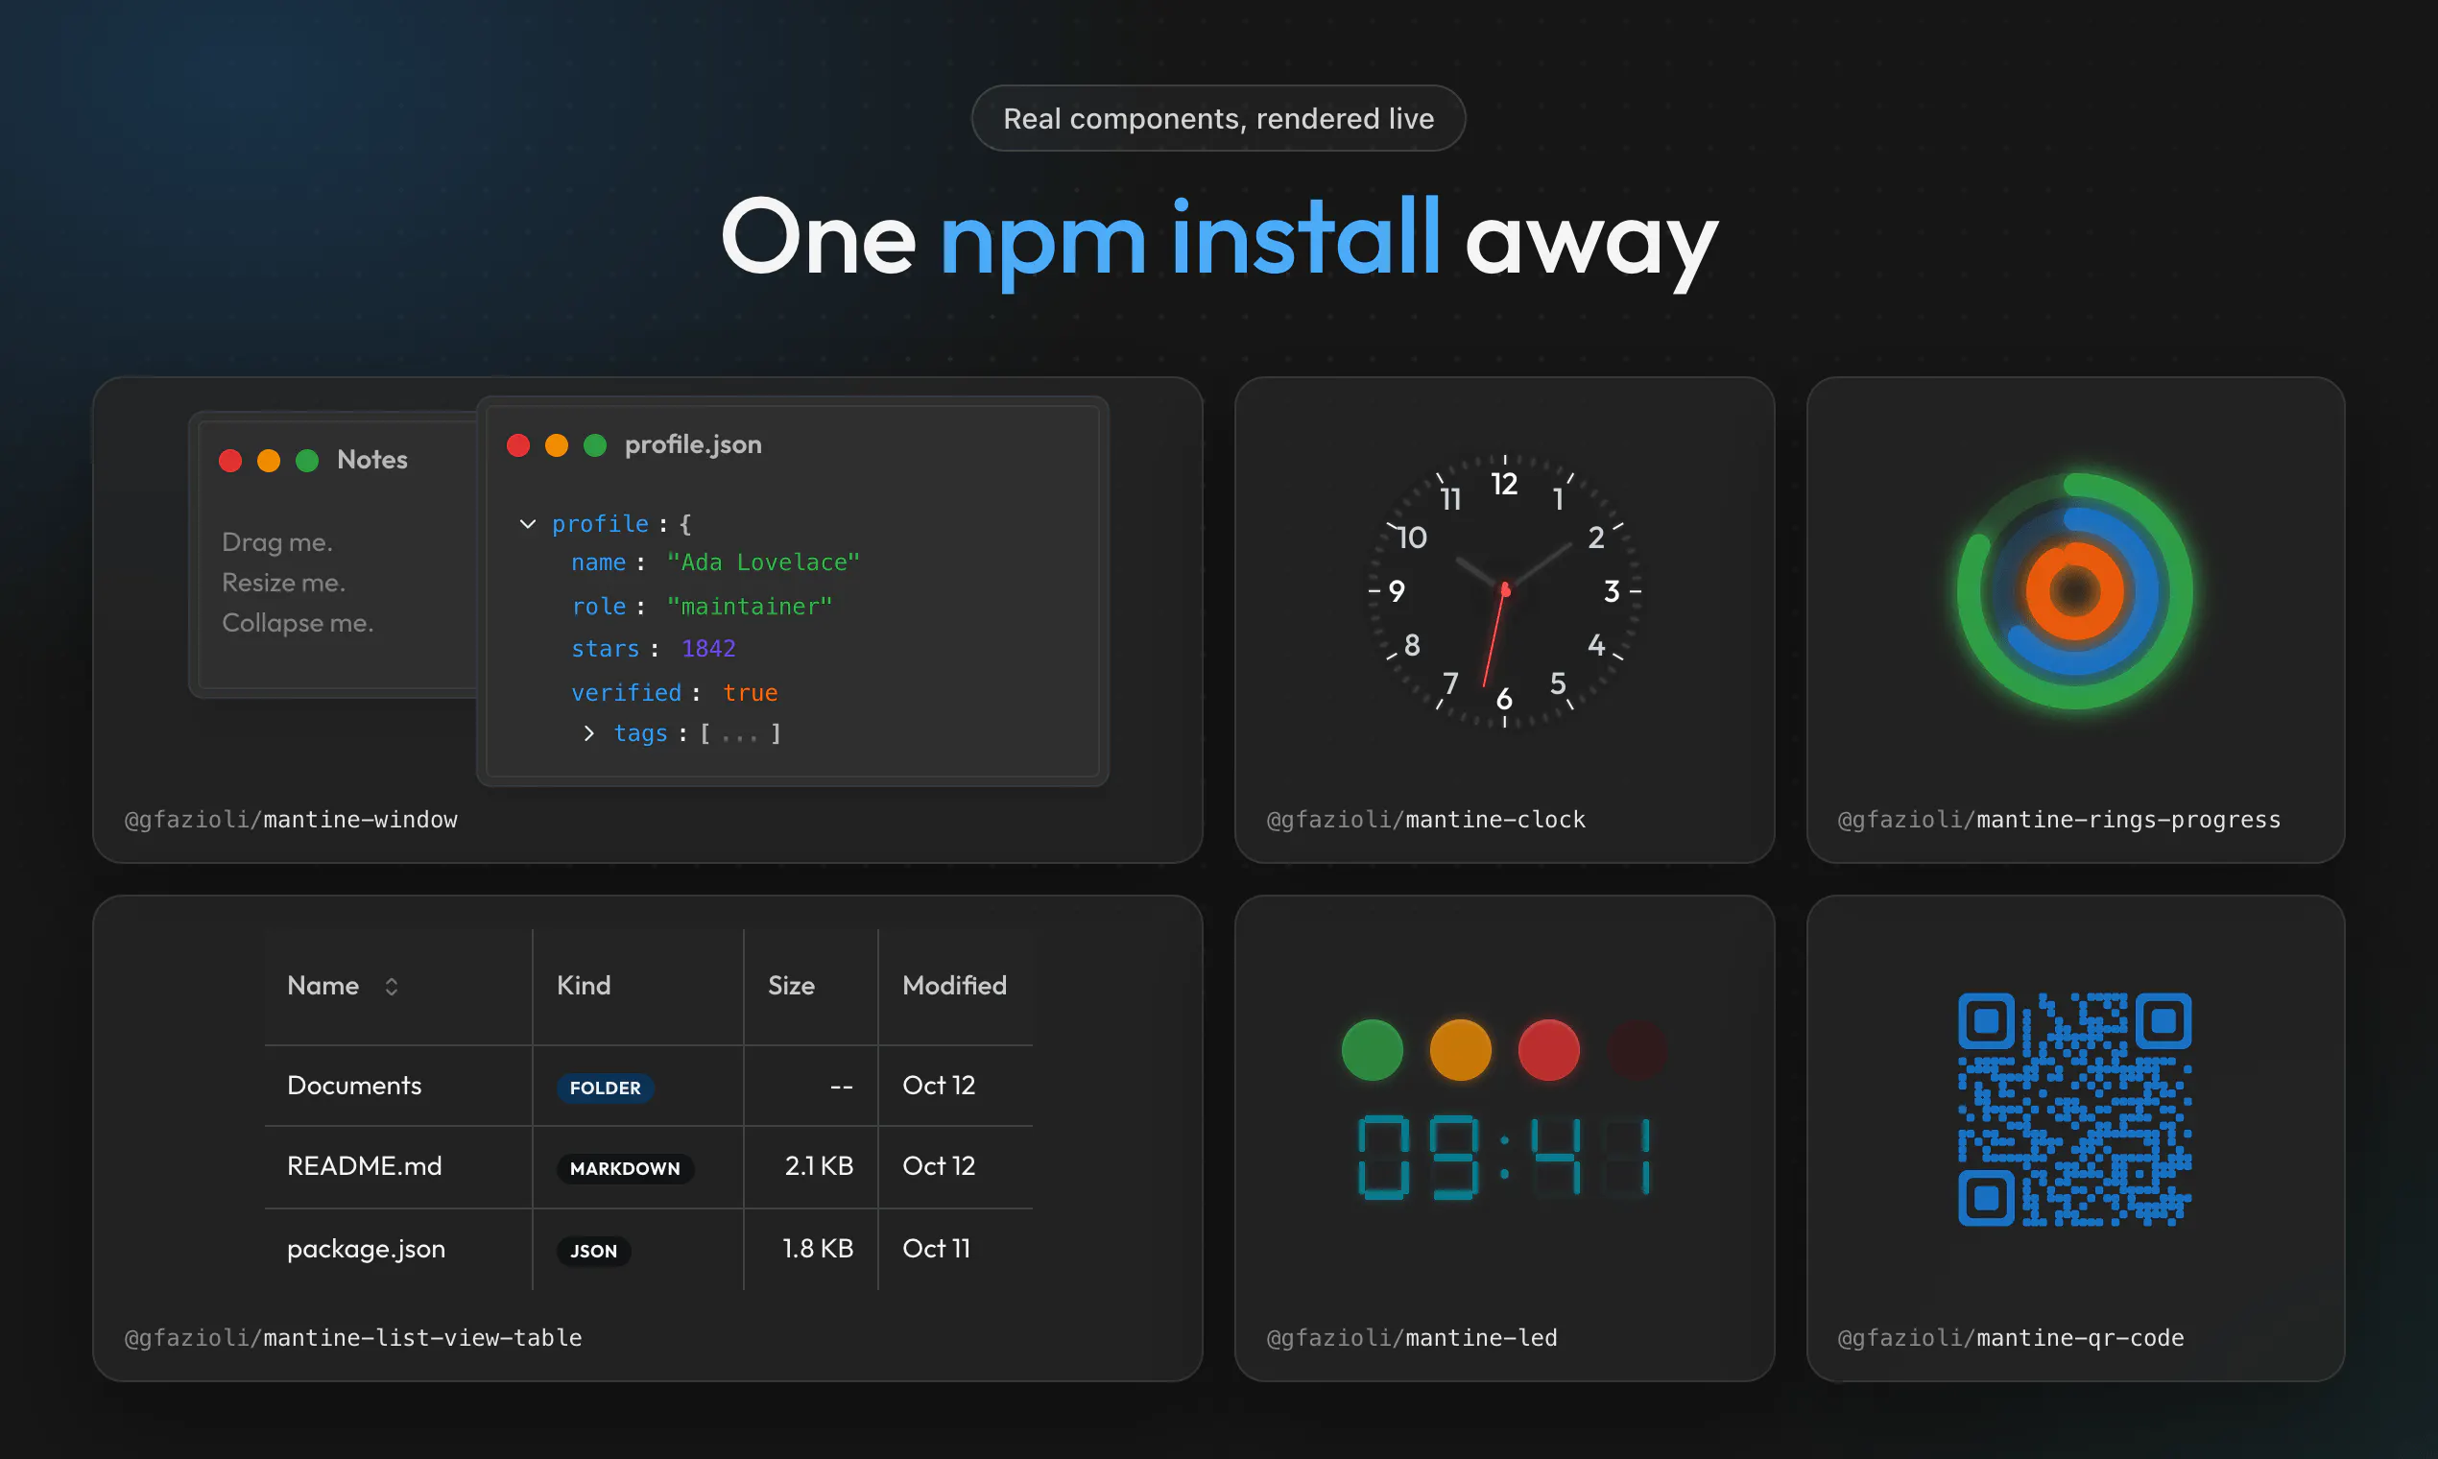This screenshot has width=2438, height=1459.
Task: Click the analog clock face
Action: tap(1504, 591)
